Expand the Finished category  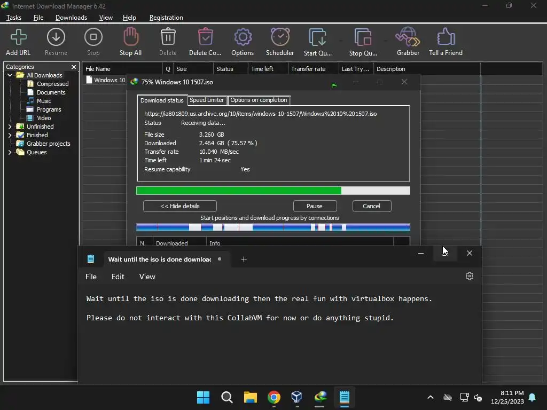[x=10, y=135]
